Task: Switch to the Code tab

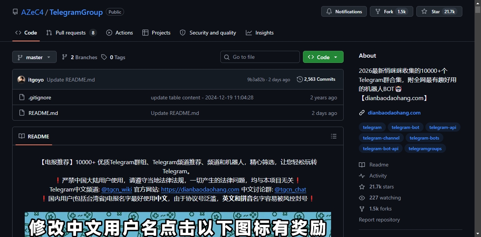Action: (26, 33)
